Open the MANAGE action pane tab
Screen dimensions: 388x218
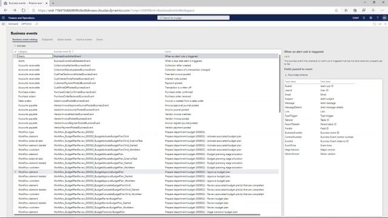pyautogui.click(x=13, y=24)
